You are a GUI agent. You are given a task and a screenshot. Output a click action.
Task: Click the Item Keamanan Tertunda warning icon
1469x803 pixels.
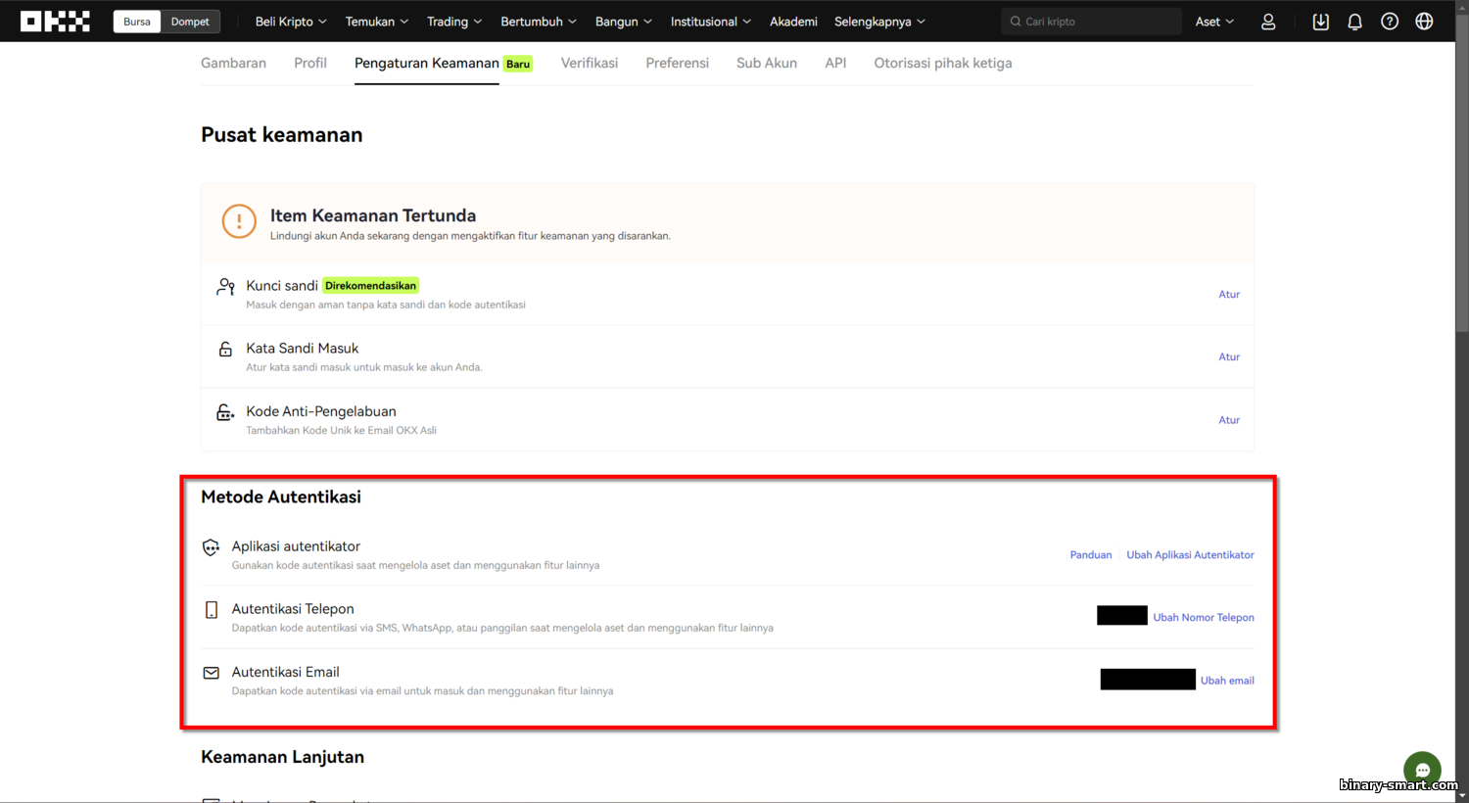tap(239, 221)
